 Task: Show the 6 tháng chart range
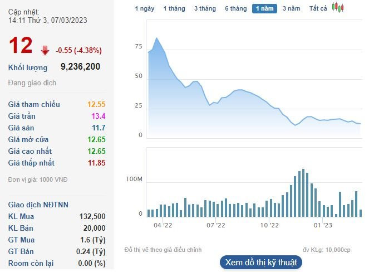pos(235,9)
